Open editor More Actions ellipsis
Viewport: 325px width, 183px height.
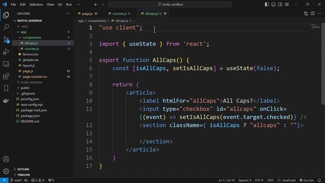[x=319, y=14]
